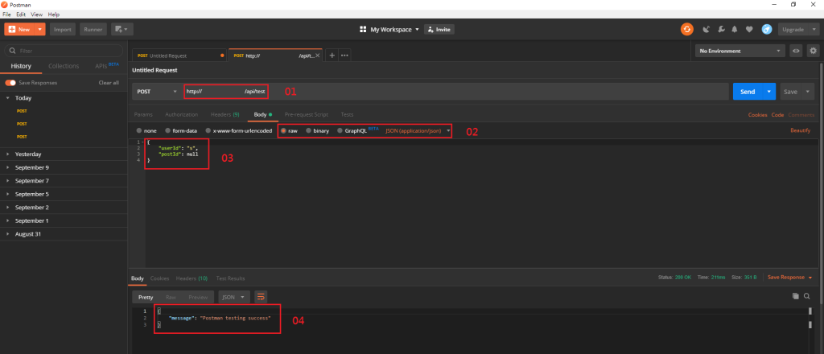The height and width of the screenshot is (354, 824).
Task: Select the binary body radio option
Action: point(309,130)
